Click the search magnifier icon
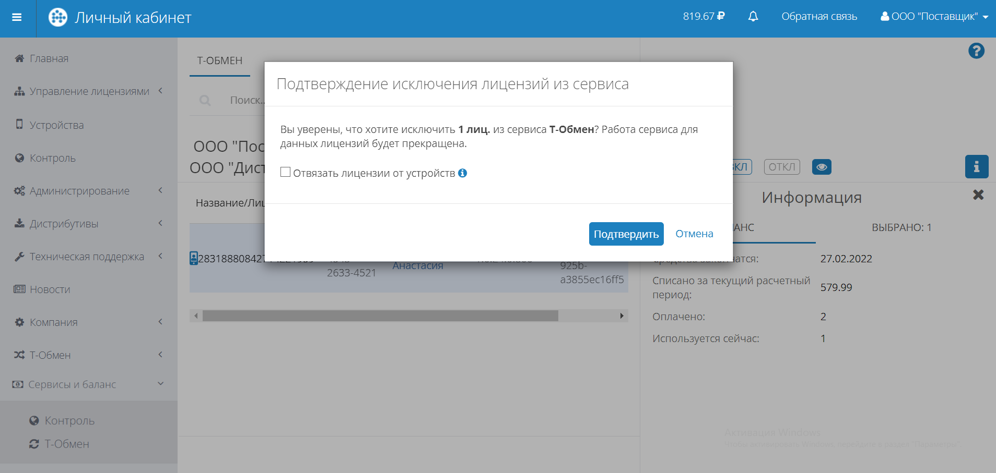 click(205, 100)
